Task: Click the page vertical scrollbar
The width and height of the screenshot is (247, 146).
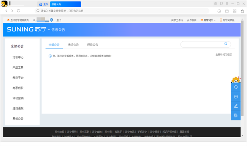Action: click(x=242, y=68)
